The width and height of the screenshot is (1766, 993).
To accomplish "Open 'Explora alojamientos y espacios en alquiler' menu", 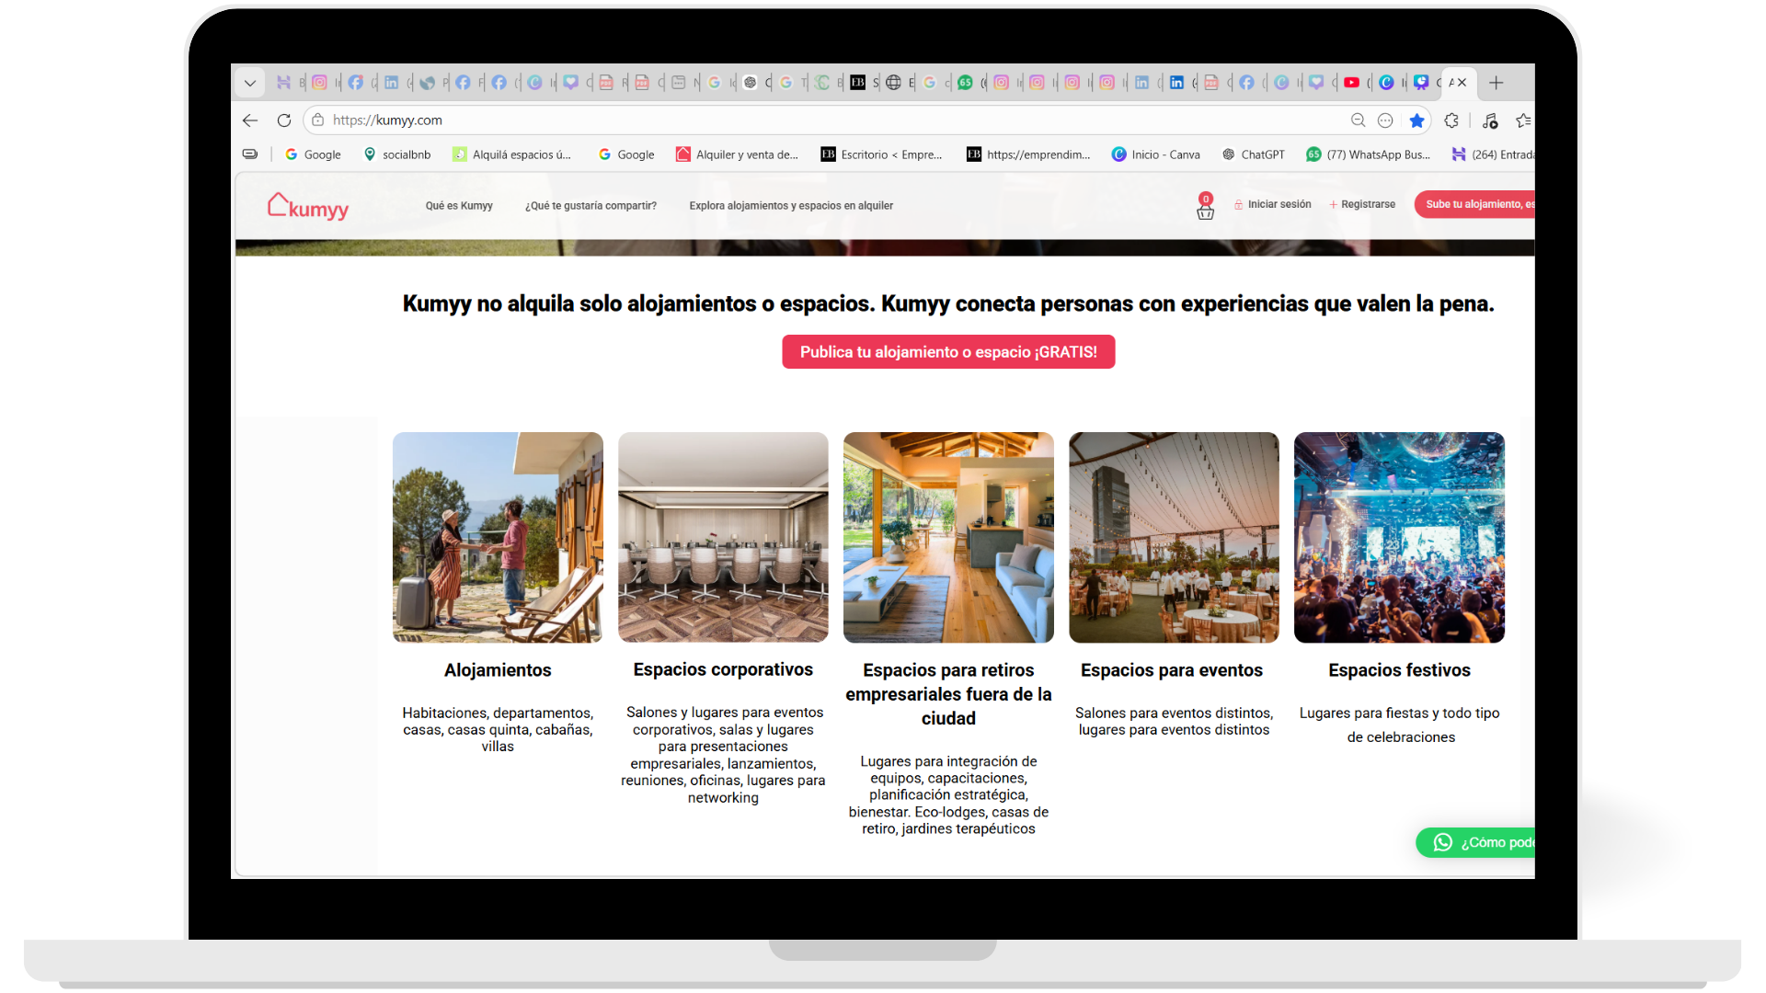I will click(x=791, y=206).
